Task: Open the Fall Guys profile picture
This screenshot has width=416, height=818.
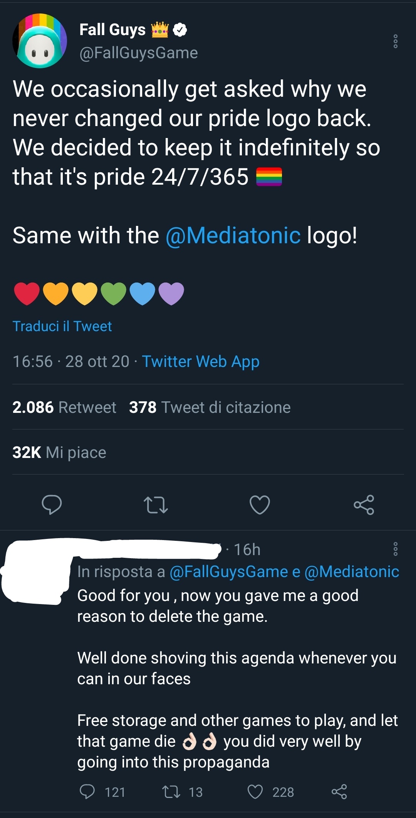Action: (40, 41)
